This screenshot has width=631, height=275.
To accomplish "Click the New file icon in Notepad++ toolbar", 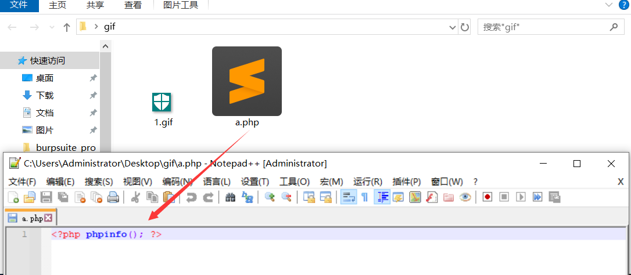I will (x=13, y=197).
